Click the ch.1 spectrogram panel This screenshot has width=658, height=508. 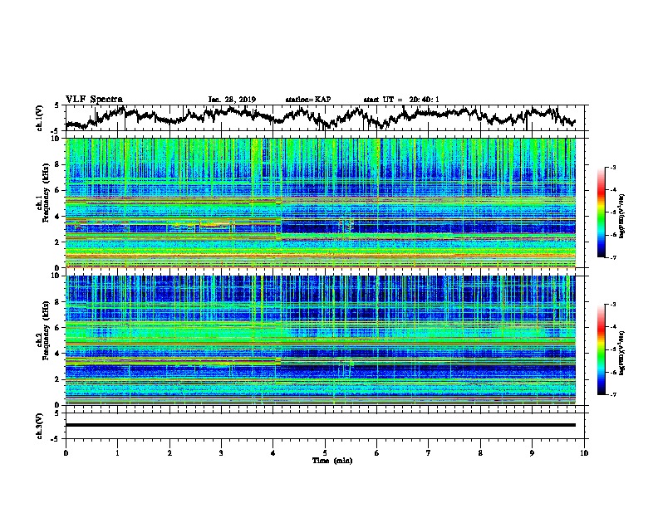tap(321, 203)
